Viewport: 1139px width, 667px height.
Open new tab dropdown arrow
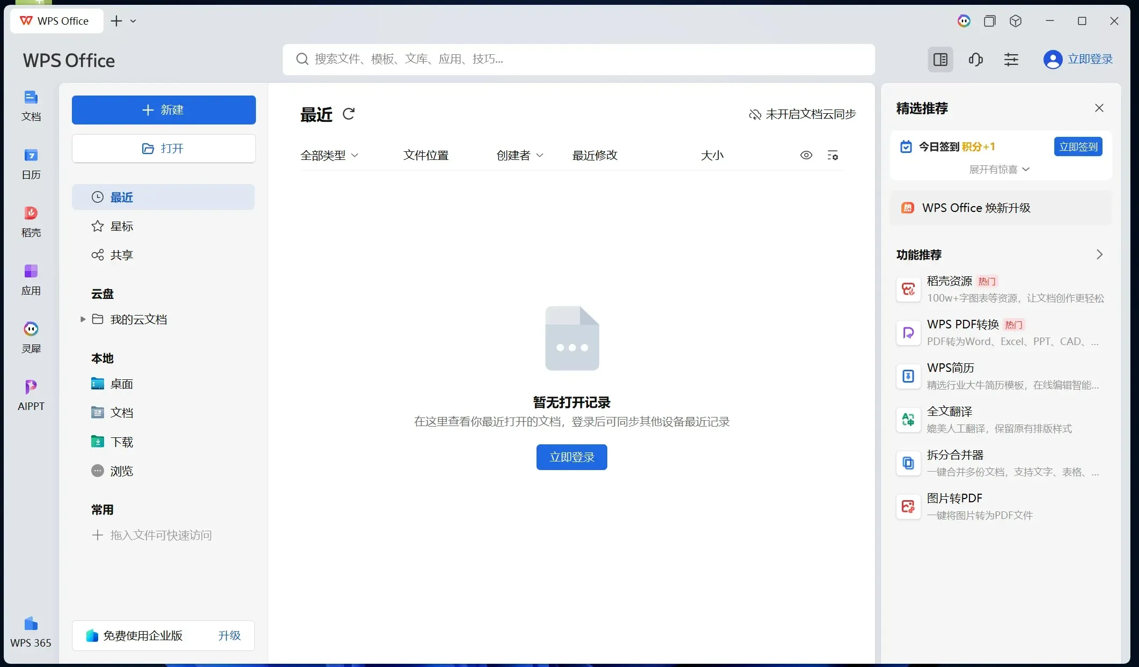point(133,21)
